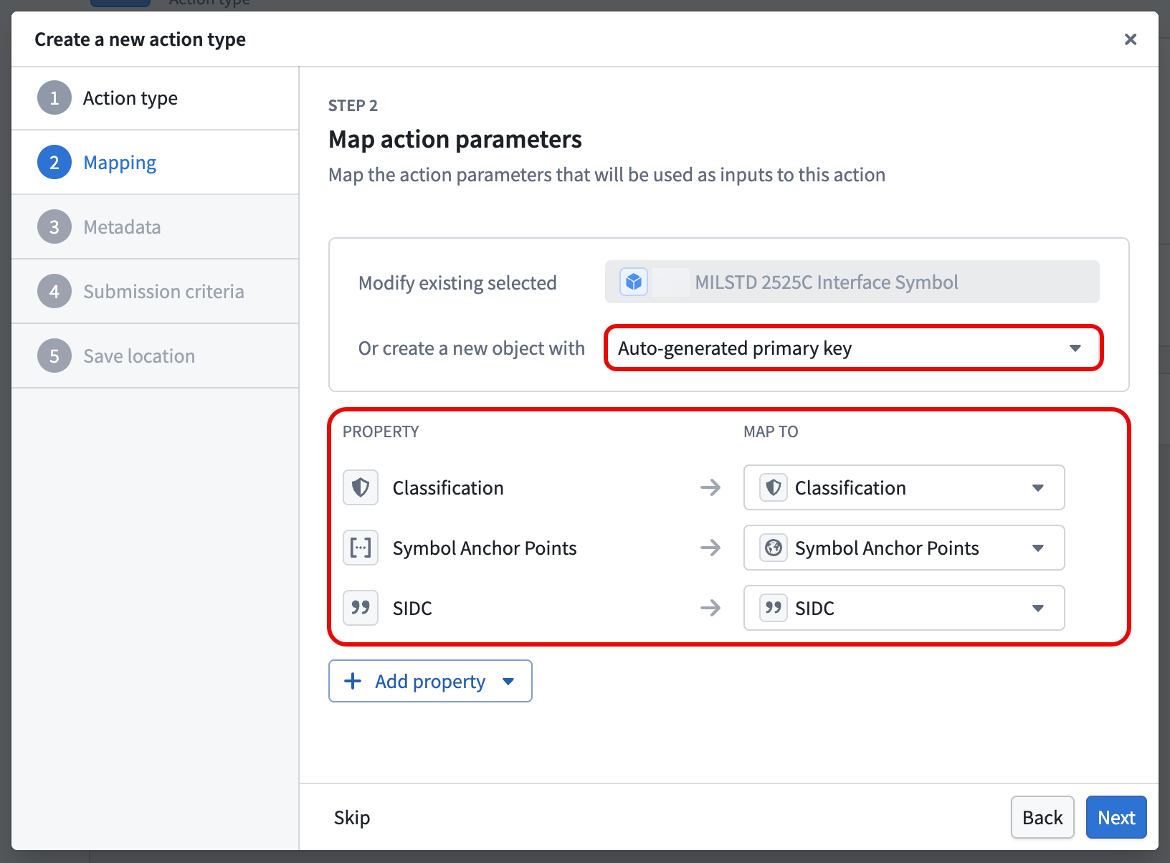Click the globe icon inside Symbol Anchor Points dropdown
This screenshot has width=1170, height=863.
point(774,548)
